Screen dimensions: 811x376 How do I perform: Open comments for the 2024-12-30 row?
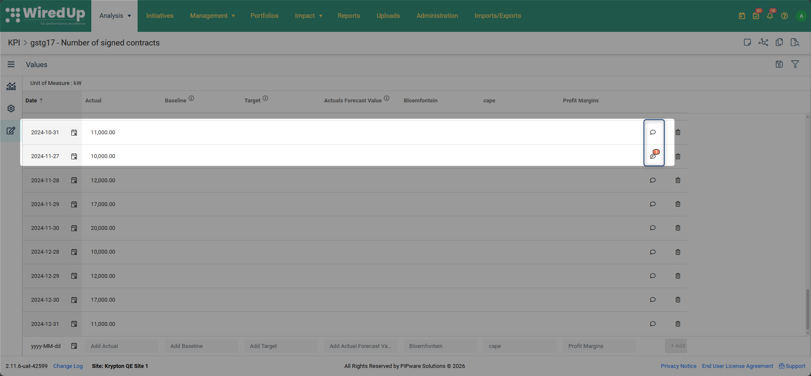[653, 300]
